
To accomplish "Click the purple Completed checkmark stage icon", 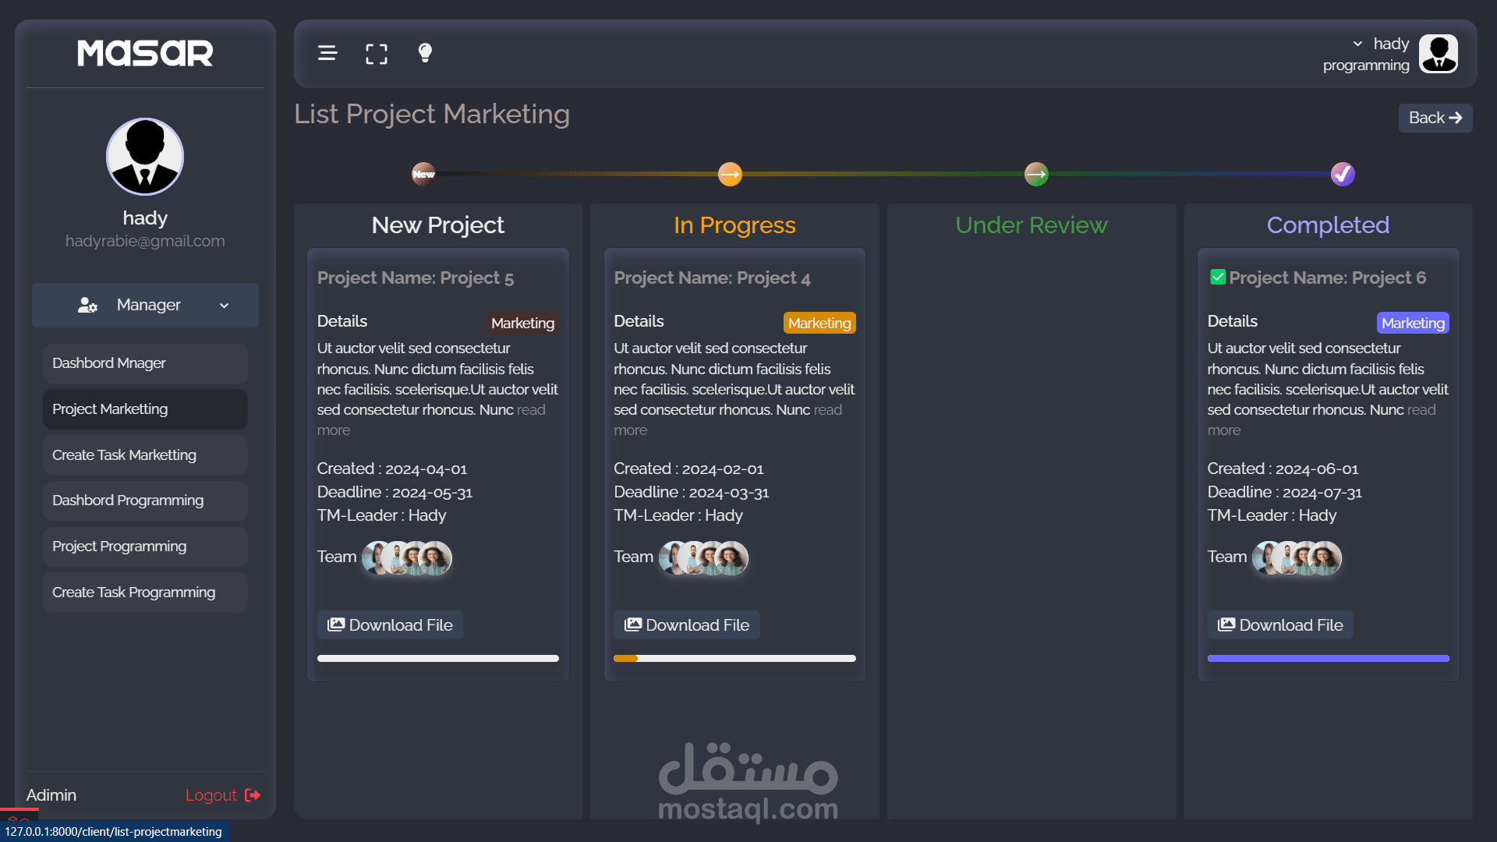I will (1343, 174).
